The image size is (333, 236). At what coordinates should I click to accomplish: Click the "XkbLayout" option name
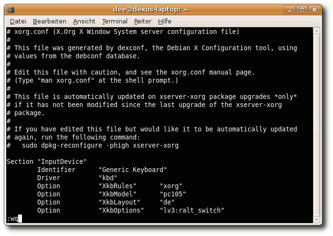(119, 202)
